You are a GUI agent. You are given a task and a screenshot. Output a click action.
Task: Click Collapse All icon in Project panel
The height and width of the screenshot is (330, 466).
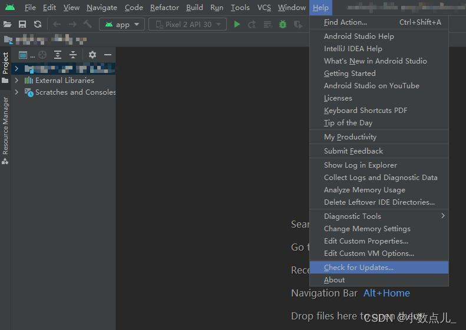click(x=73, y=55)
